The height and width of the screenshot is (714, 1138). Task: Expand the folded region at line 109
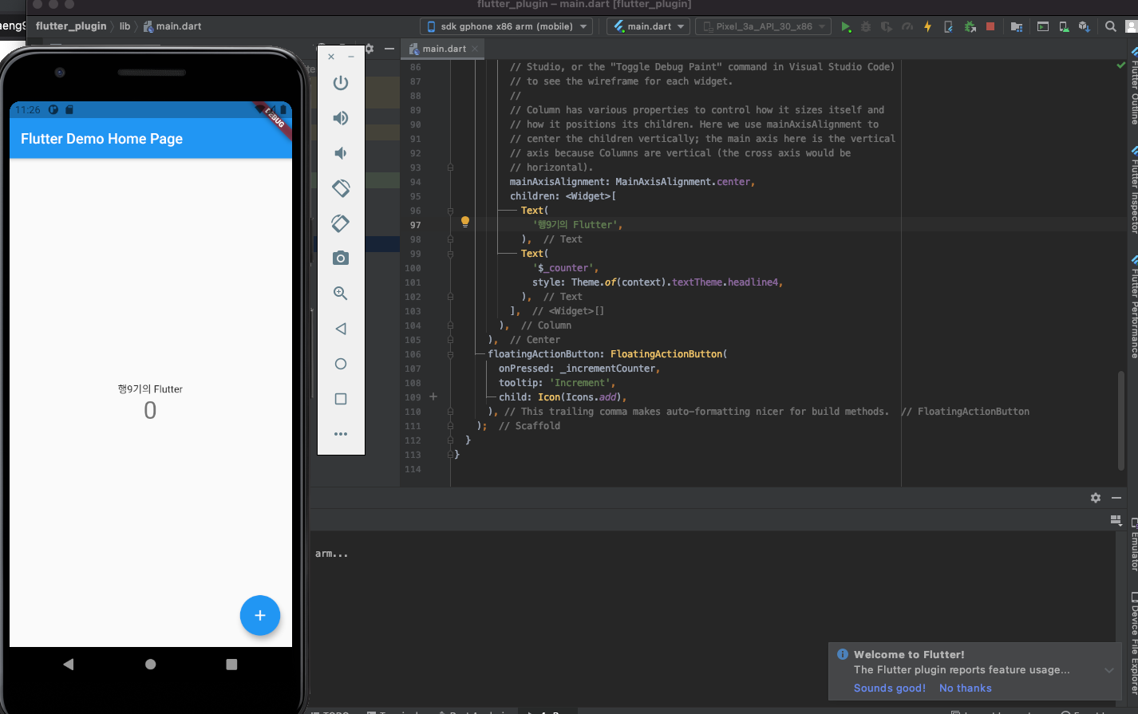click(x=433, y=396)
